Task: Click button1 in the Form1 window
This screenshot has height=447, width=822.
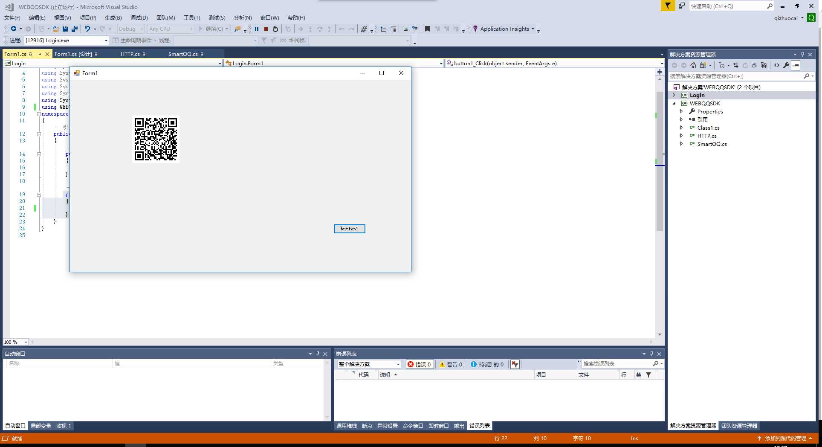Action: 350,229
